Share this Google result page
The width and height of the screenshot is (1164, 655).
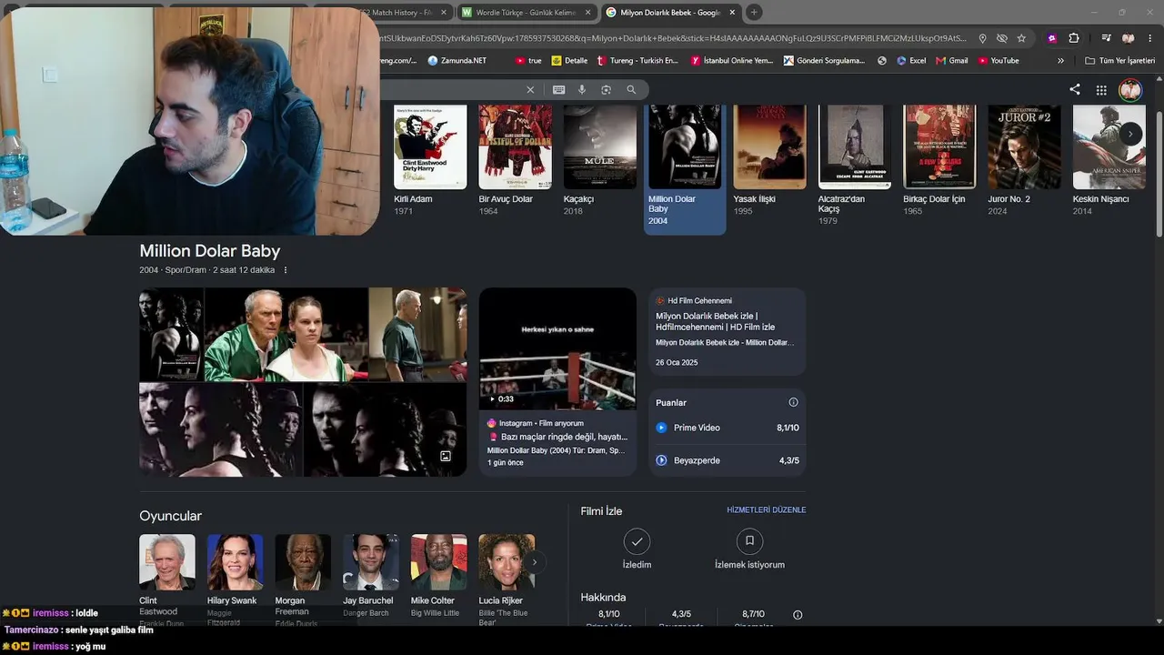point(1075,89)
